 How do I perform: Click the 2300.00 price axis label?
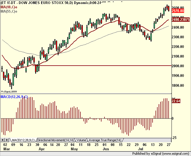[178, 37]
